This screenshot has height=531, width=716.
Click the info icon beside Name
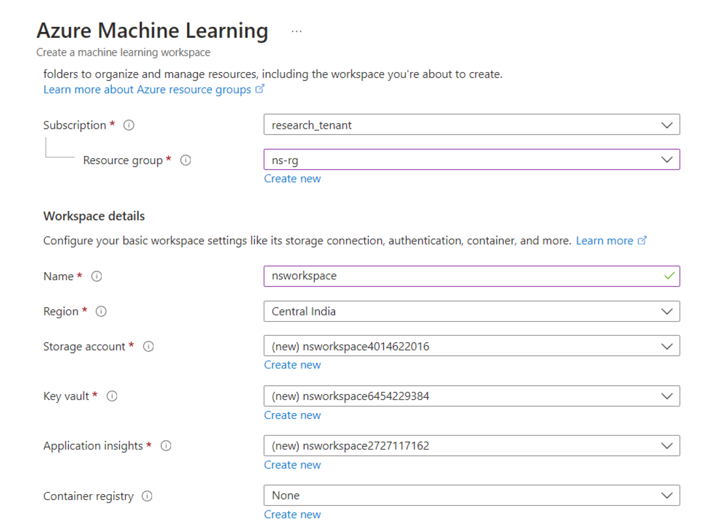[x=97, y=277]
